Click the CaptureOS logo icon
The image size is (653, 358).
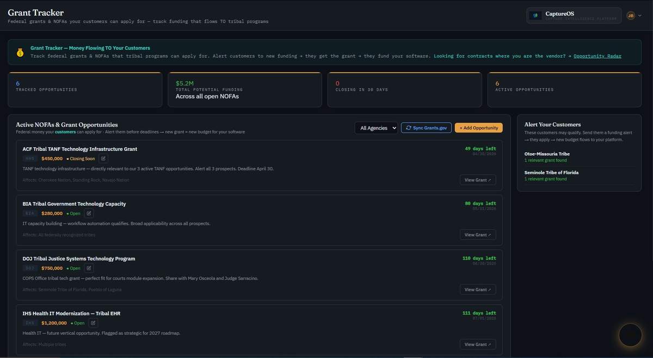click(535, 15)
